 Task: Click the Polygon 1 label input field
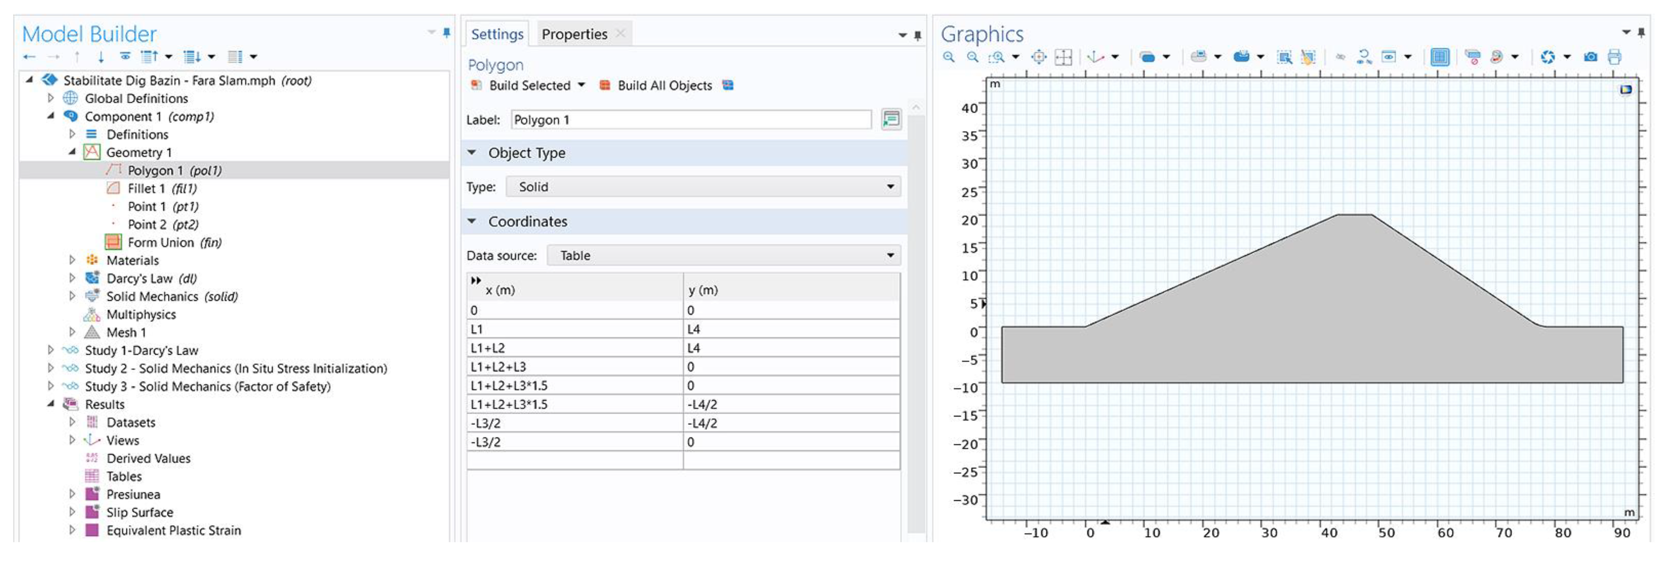coord(690,120)
